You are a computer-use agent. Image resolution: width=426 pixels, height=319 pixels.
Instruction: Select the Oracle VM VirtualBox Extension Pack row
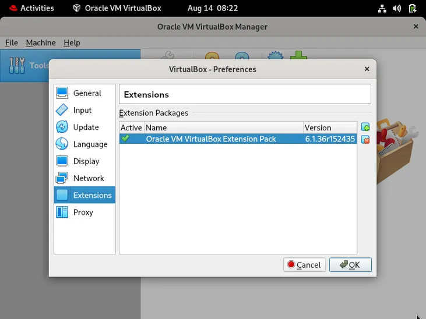pos(210,139)
